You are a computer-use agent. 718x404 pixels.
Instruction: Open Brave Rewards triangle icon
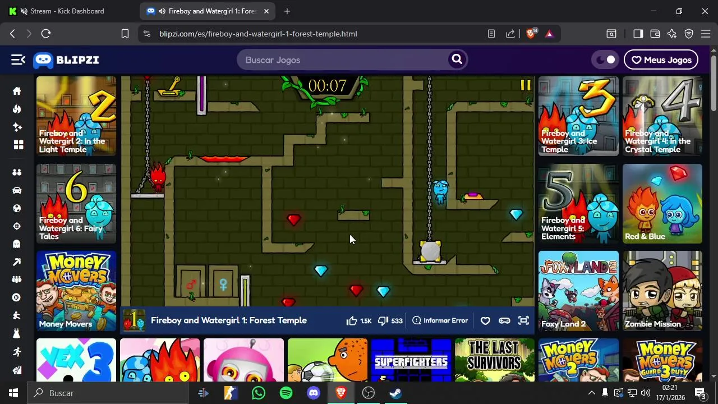(x=549, y=34)
